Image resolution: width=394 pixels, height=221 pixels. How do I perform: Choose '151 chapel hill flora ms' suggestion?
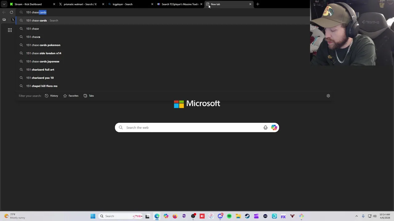pyautogui.click(x=174, y=86)
